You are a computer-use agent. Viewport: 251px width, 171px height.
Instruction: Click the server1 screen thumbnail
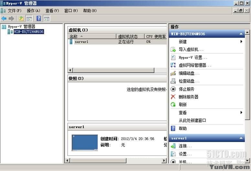[x=85, y=143]
